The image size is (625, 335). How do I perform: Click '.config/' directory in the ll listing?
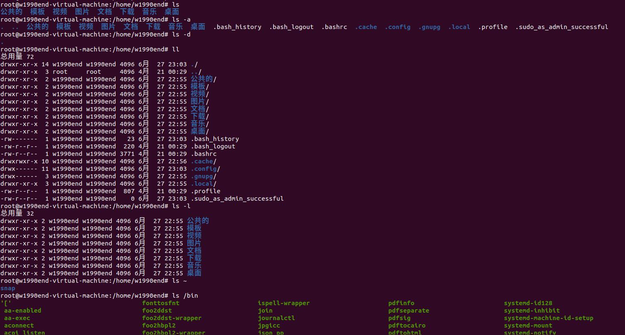click(206, 169)
